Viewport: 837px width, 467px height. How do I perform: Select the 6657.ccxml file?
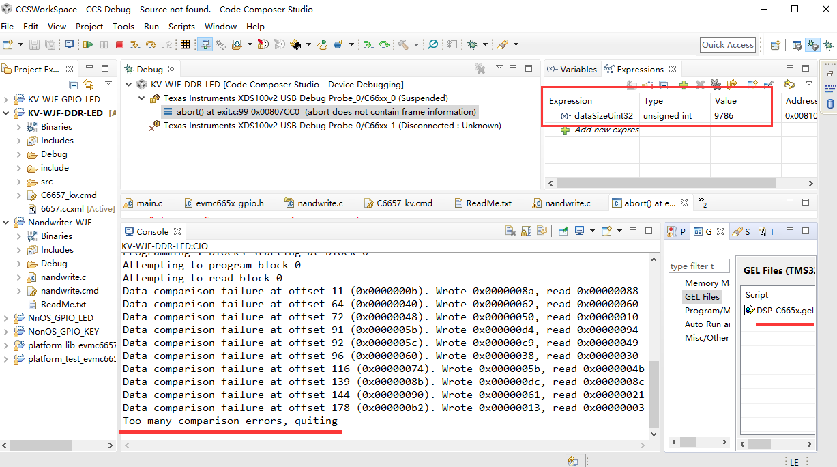(72, 209)
